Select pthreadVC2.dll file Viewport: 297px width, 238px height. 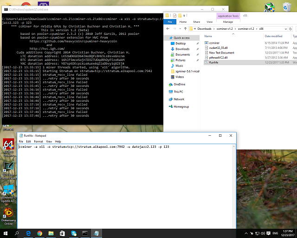click(x=218, y=58)
